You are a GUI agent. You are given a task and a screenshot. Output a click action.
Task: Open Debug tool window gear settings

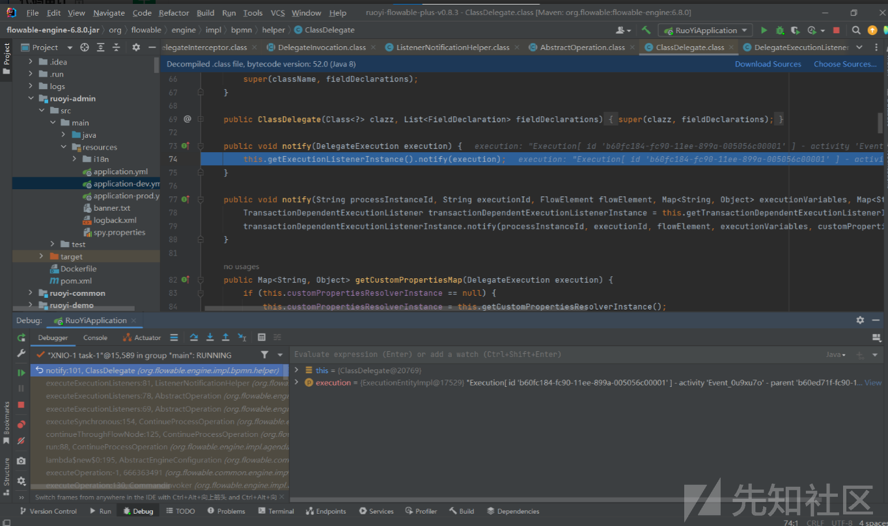pos(860,321)
